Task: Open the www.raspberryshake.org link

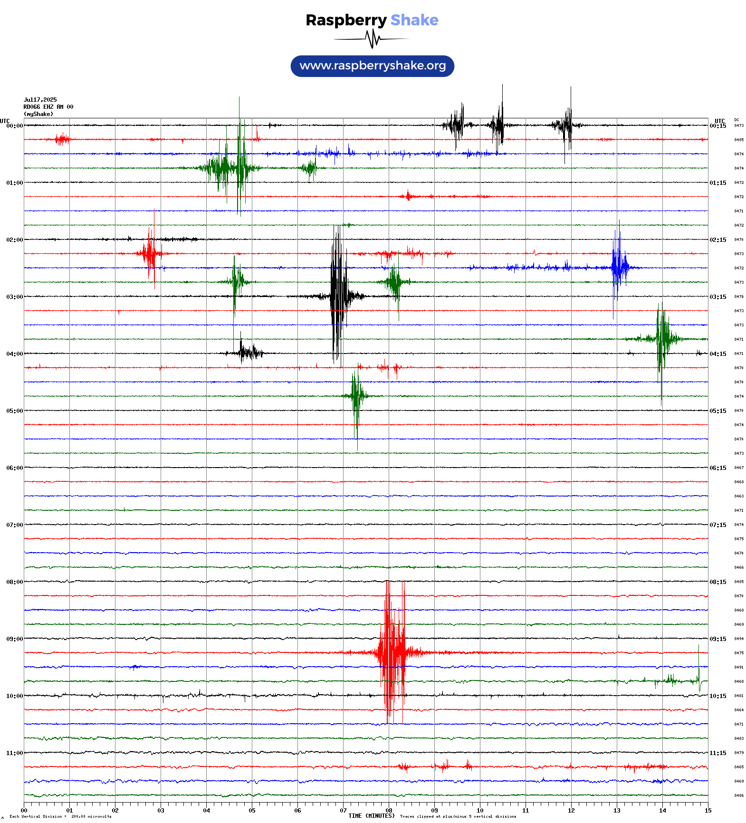Action: [373, 66]
